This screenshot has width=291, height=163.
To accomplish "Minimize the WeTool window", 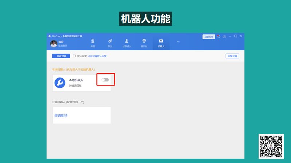I will coord(230,36).
